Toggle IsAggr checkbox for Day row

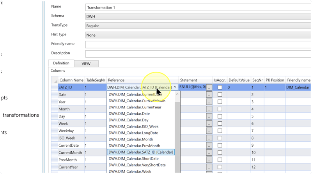(x=220, y=116)
